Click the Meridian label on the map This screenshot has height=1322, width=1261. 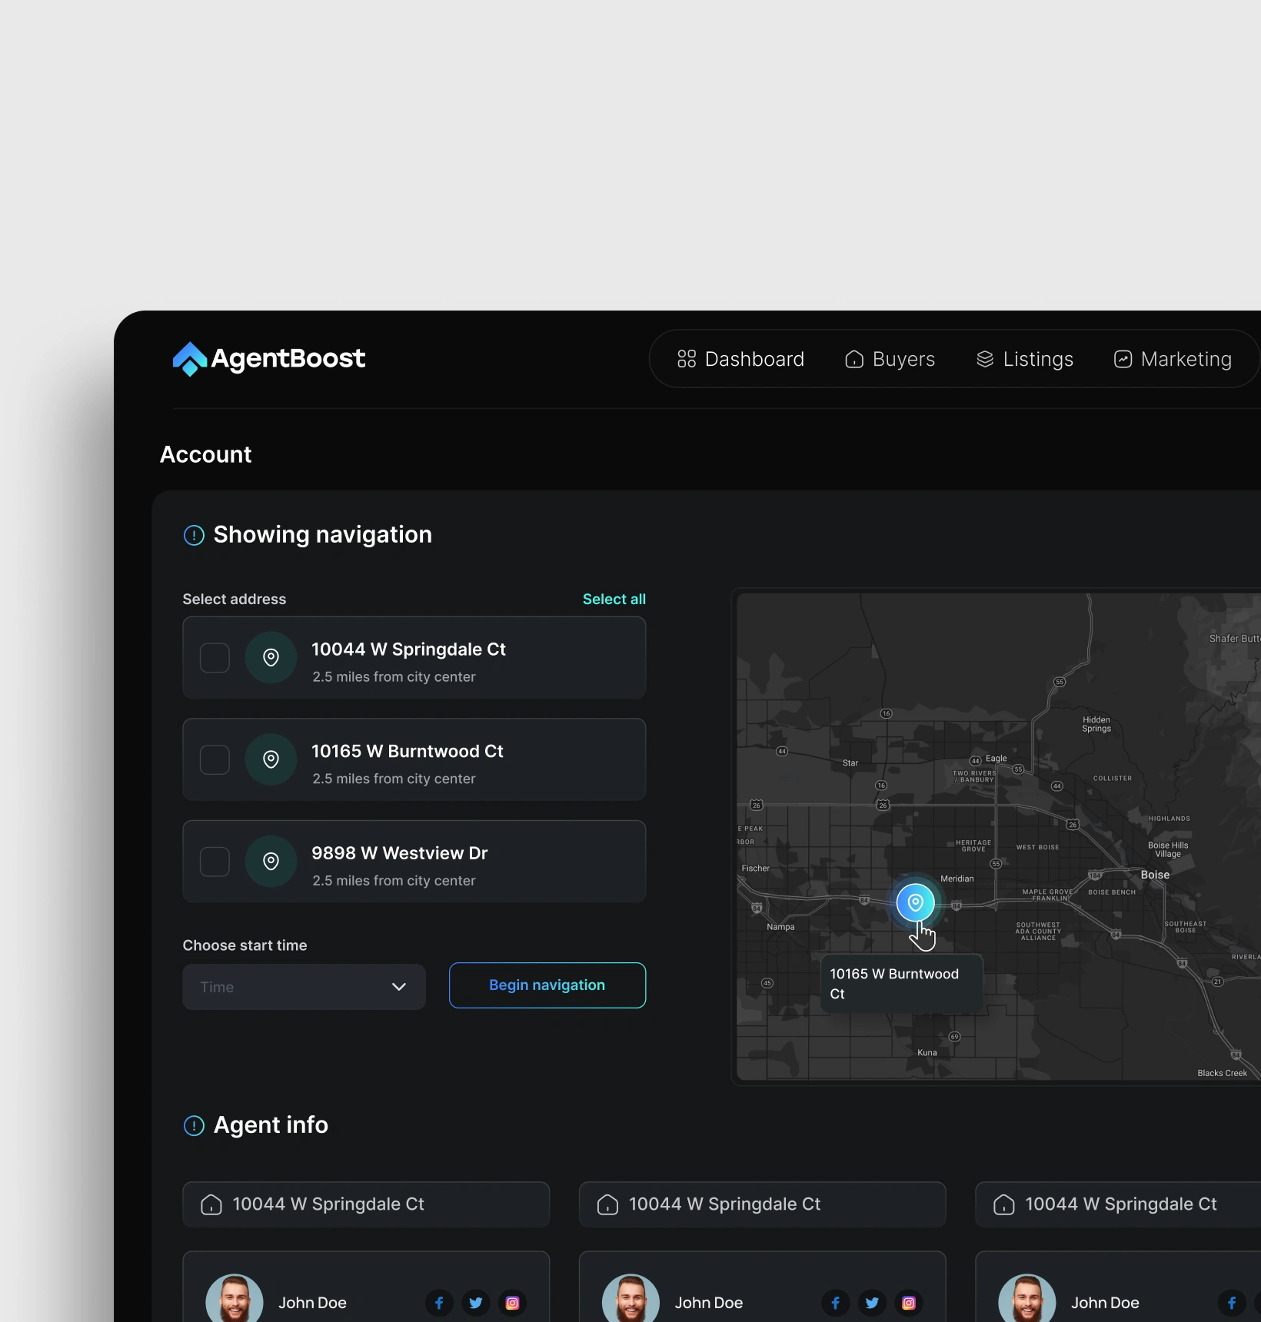click(957, 879)
